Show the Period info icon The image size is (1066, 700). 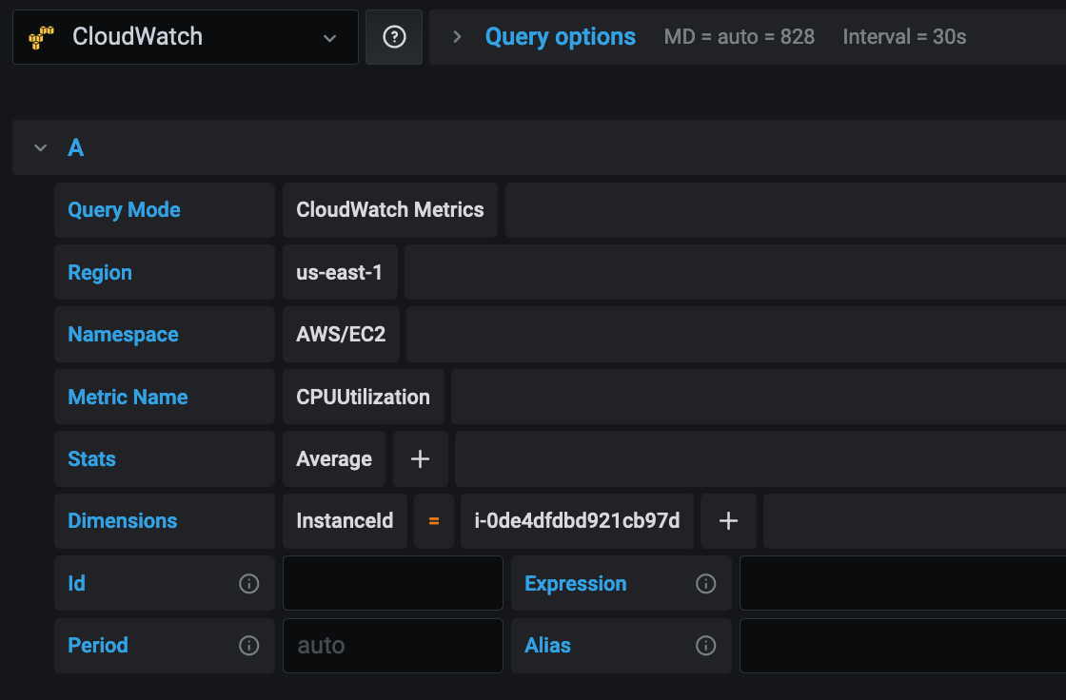(248, 646)
